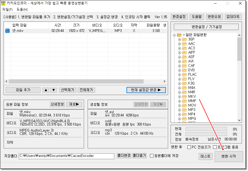Click the 비디오 column header

tap(97, 25)
